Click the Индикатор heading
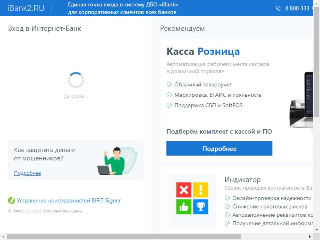The height and width of the screenshot is (240, 320). tap(242, 180)
